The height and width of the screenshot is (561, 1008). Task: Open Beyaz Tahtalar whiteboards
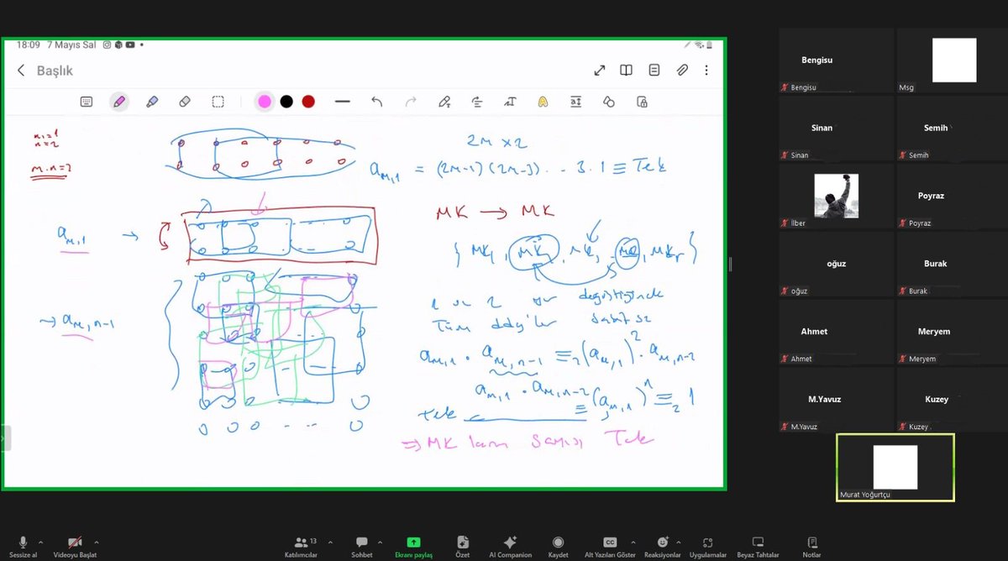point(758,547)
